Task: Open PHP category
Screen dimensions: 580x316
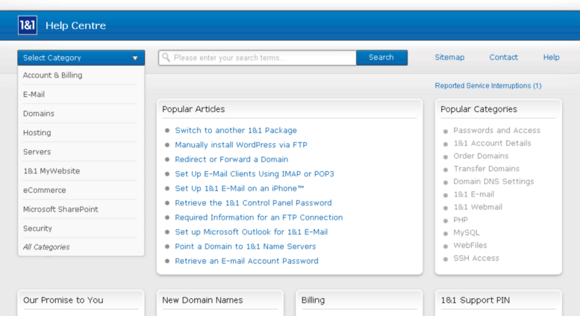Action: (x=461, y=220)
